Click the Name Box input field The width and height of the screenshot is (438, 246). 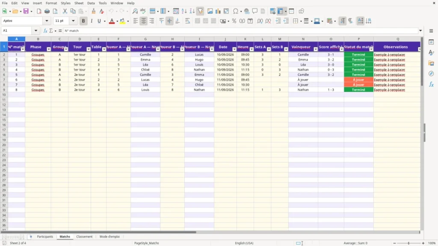tap(17, 31)
